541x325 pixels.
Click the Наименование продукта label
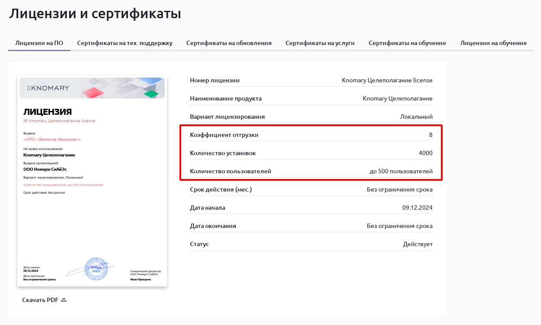point(226,98)
